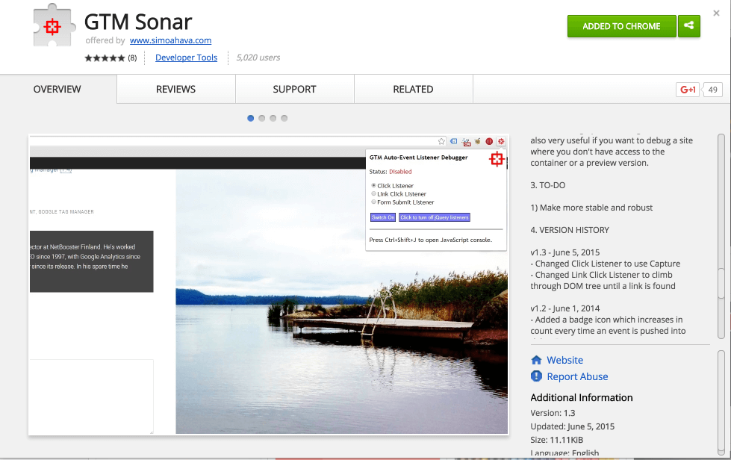Click the "Version: 1.3" text
The width and height of the screenshot is (731, 460).
(x=553, y=413)
